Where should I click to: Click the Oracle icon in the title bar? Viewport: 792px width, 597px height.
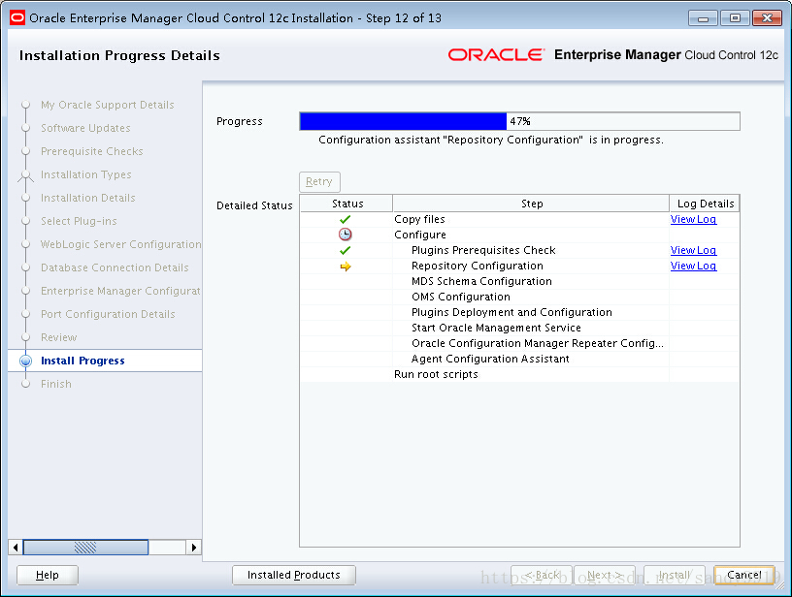coord(17,18)
